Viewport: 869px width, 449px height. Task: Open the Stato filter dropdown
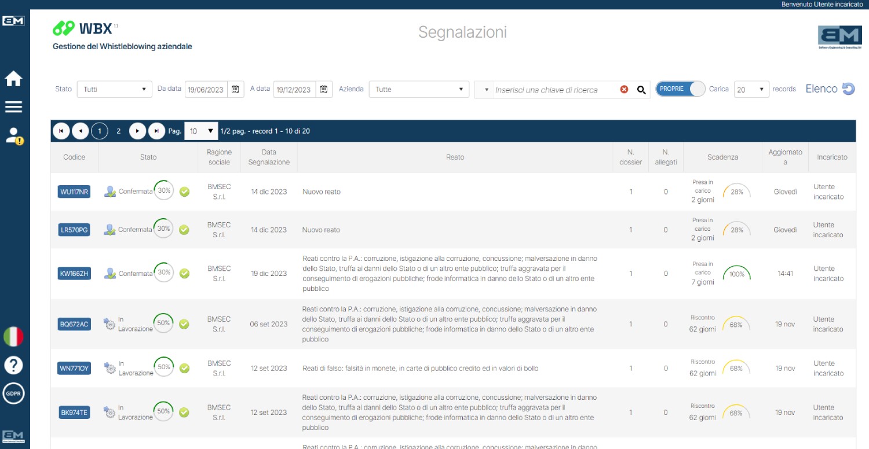[114, 89]
